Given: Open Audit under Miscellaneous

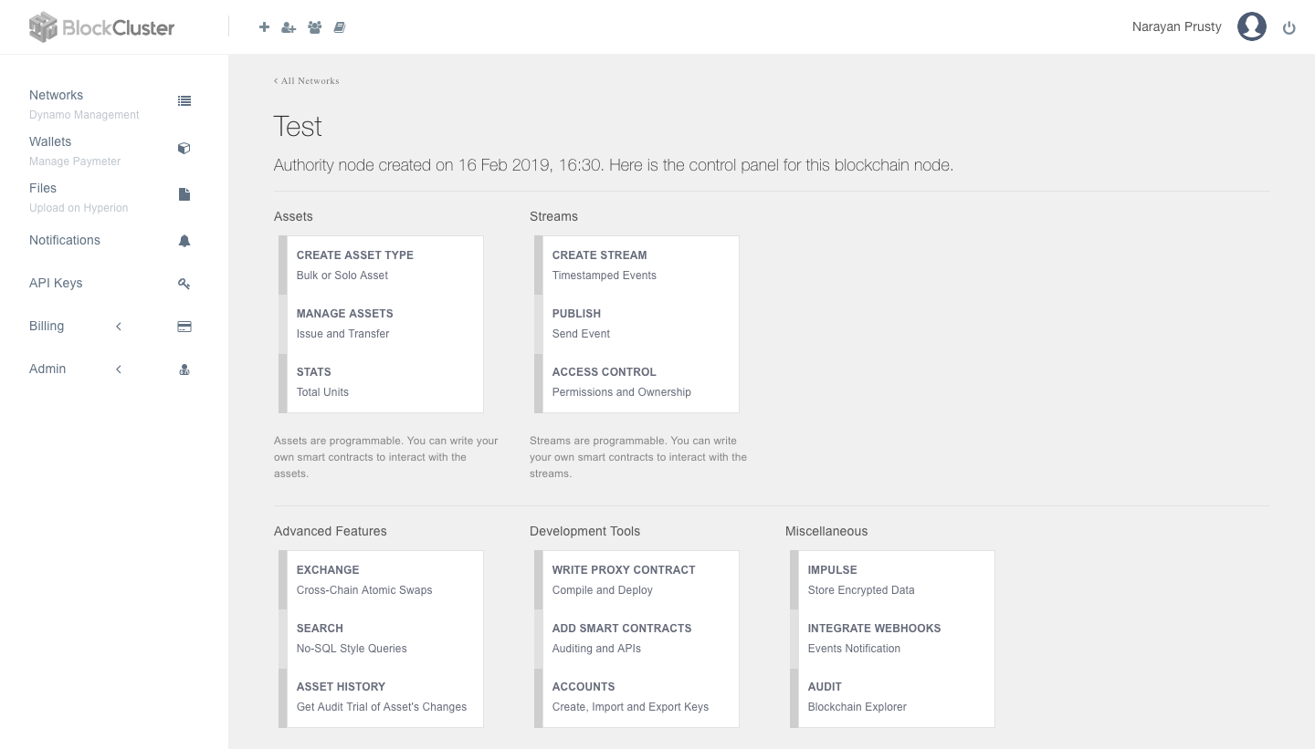Looking at the screenshot, I should coord(824,687).
